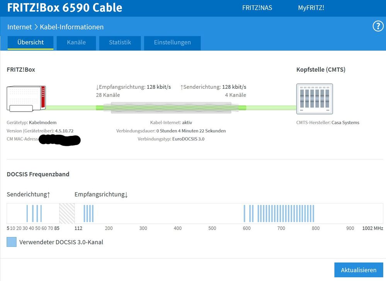Click the 112 MHz downstream channel group
386x281 pixels.
coord(88,213)
